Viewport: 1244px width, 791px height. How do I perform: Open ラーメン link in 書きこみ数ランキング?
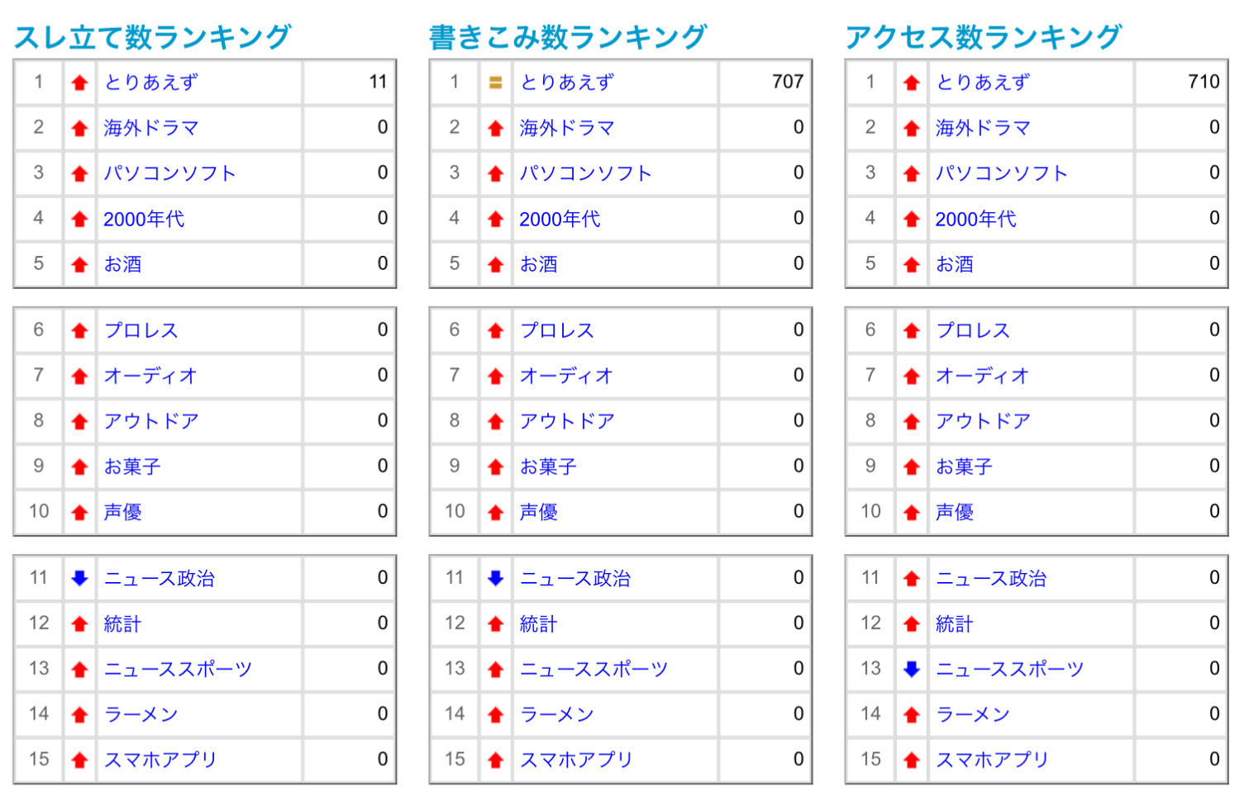tap(556, 714)
